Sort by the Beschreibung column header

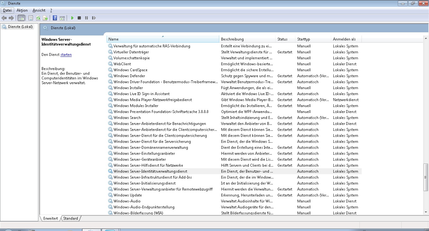tap(247, 39)
